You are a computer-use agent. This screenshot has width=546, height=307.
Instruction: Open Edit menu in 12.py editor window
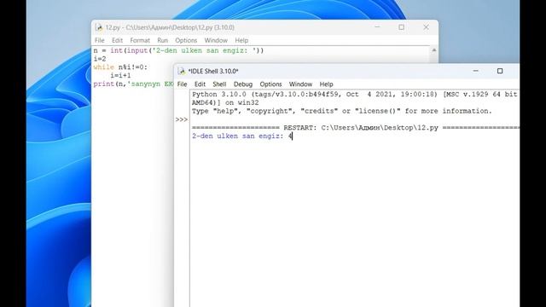pos(117,40)
